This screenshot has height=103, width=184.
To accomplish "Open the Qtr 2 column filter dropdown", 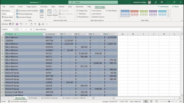I will [87, 34].
